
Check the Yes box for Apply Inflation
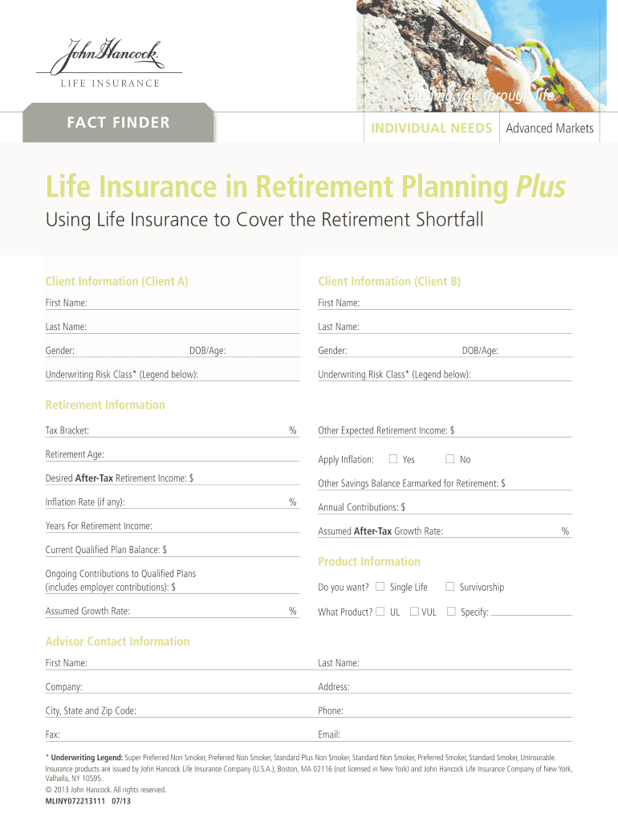click(x=393, y=459)
